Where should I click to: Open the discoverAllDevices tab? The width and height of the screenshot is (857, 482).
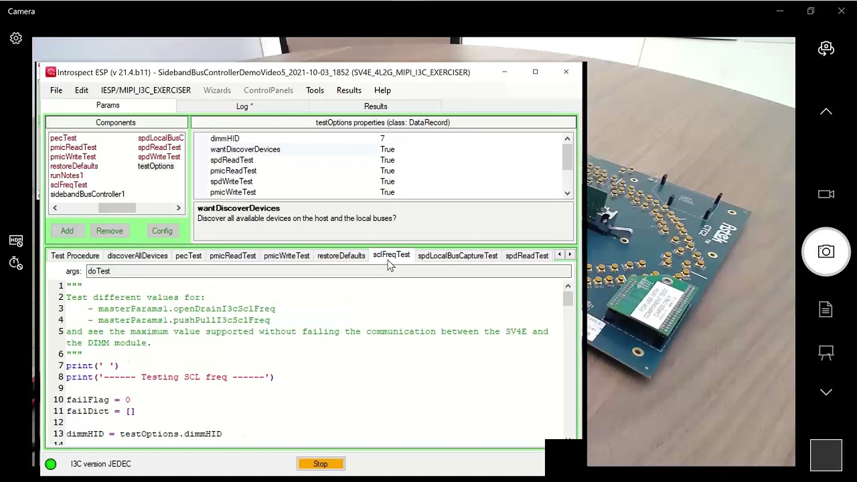coord(137,256)
